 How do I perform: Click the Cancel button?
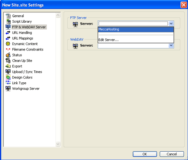(x=171, y=154)
